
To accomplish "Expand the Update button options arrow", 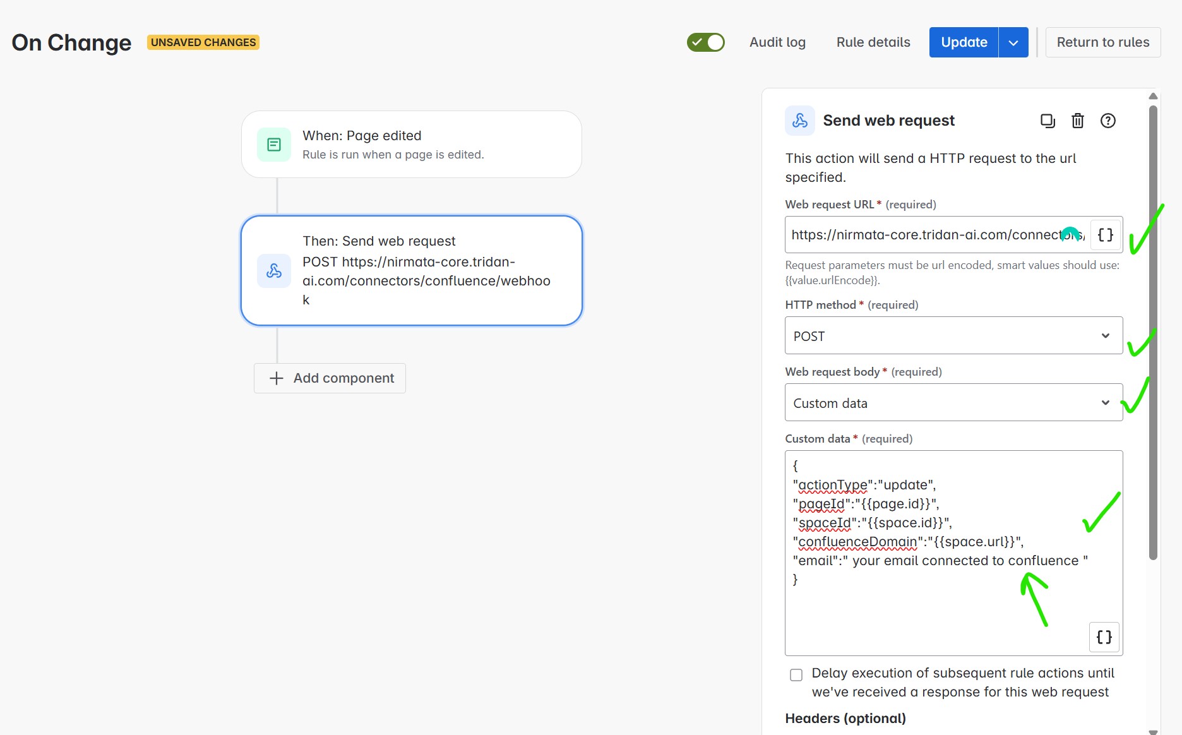I will point(1013,42).
